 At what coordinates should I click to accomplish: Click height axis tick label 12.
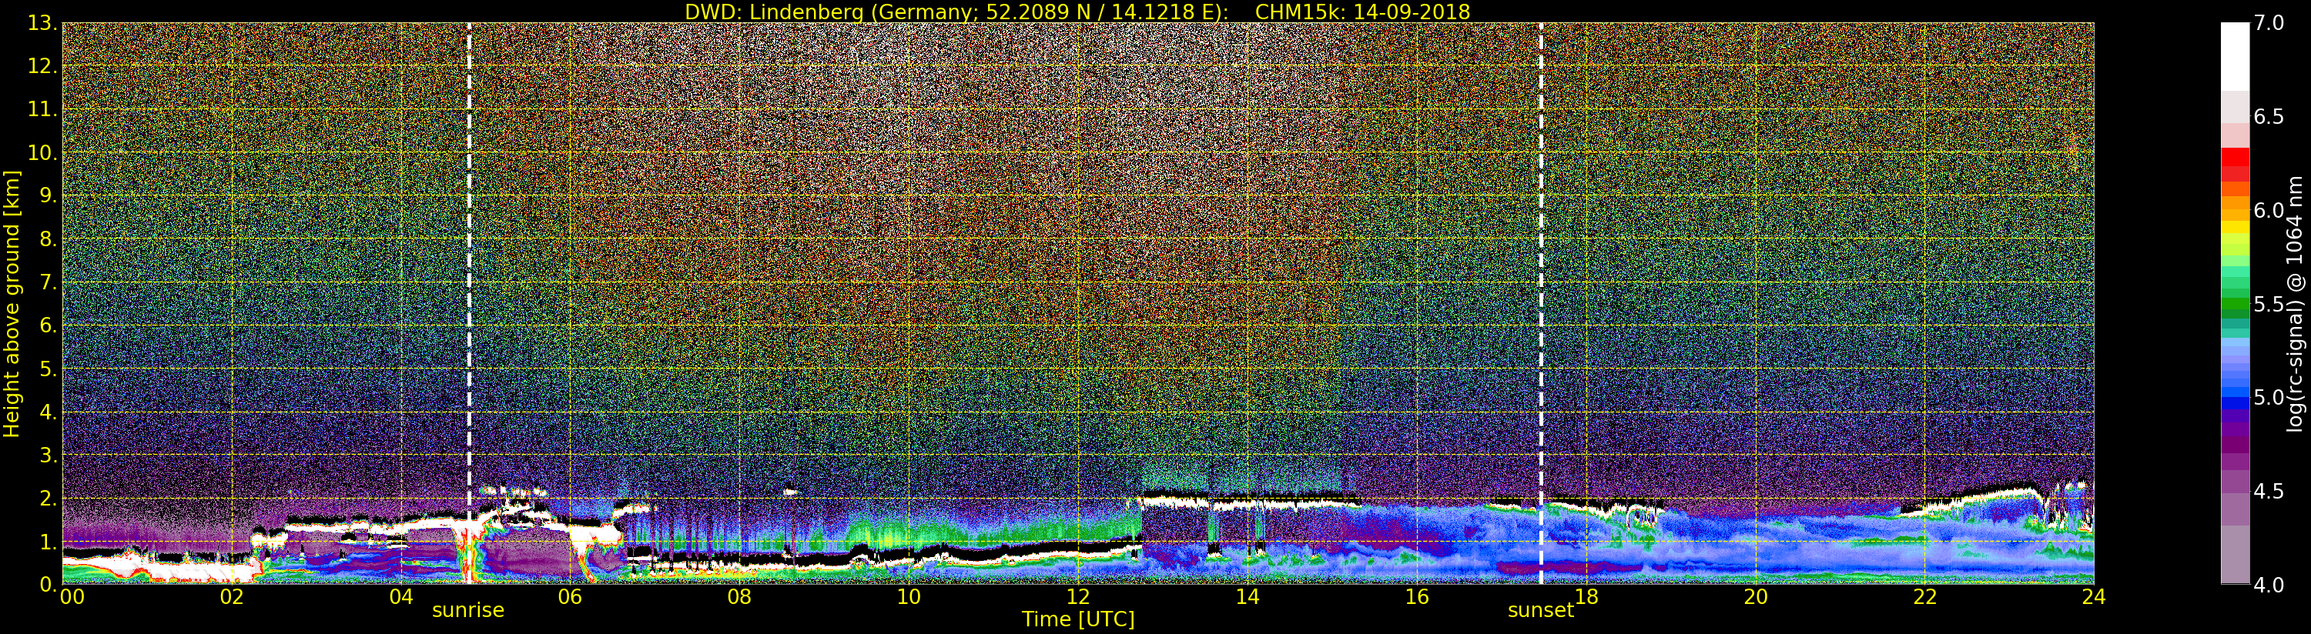[x=42, y=66]
